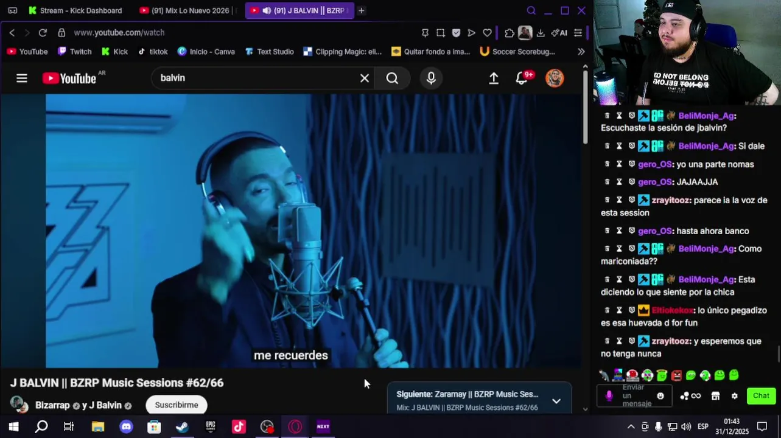Open browser extensions puzzle icon
The width and height of the screenshot is (781, 438).
(510, 32)
